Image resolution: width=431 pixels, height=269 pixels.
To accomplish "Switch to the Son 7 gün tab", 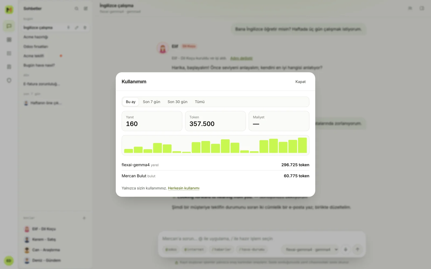I will point(151,102).
